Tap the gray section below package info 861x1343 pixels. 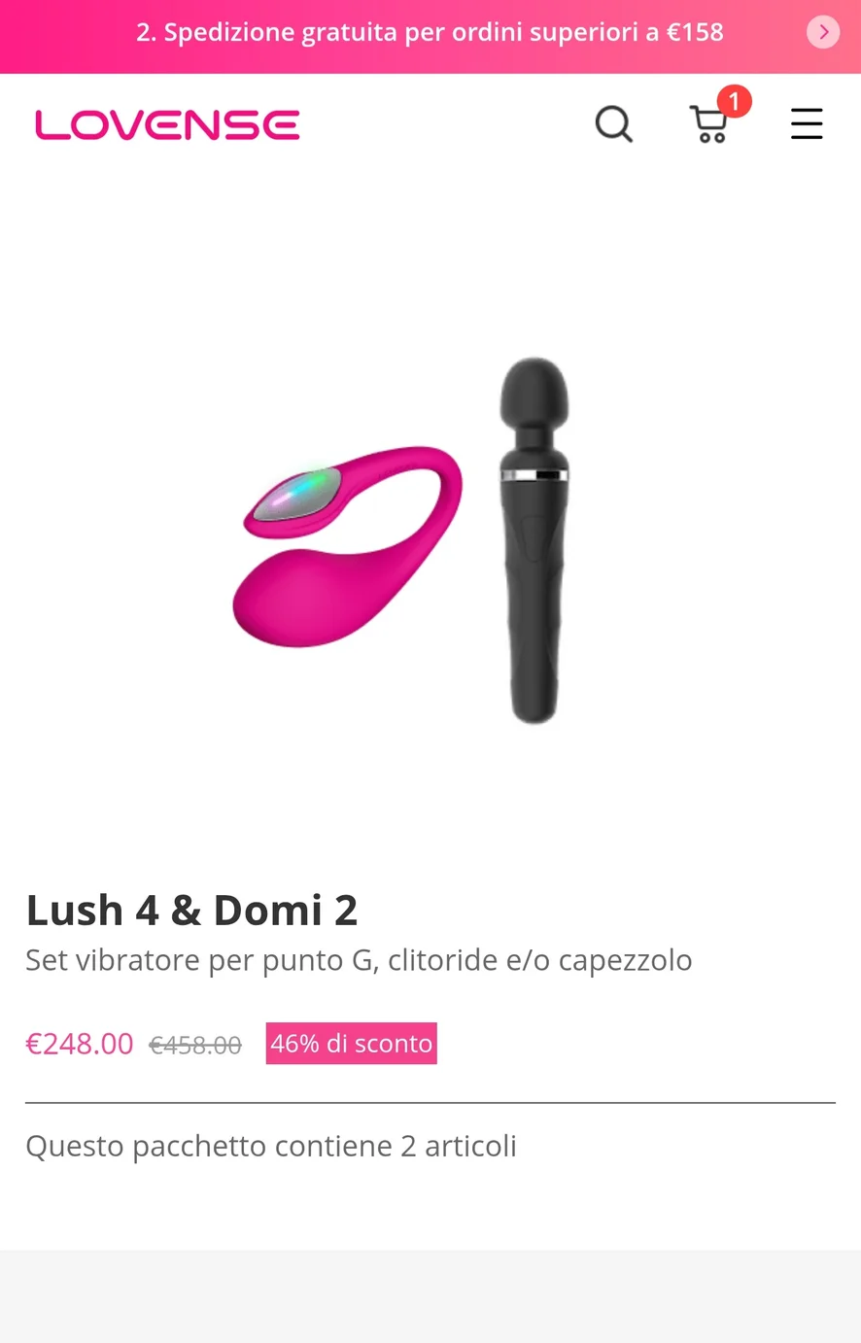click(x=430, y=1296)
